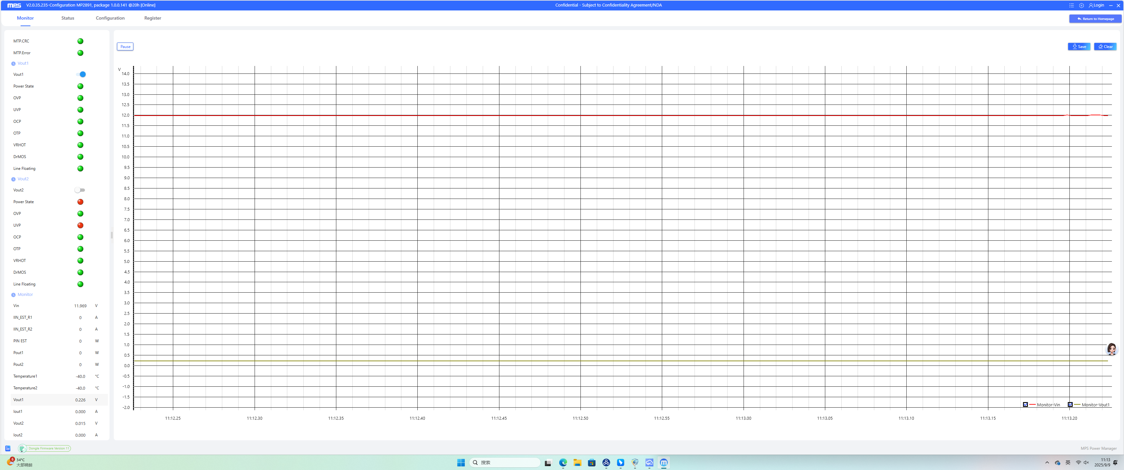
Task: Open the blue document log icon
Action: 8,448
